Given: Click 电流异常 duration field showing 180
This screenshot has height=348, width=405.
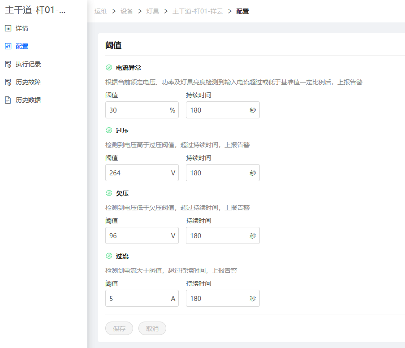Looking at the screenshot, I should 223,110.
